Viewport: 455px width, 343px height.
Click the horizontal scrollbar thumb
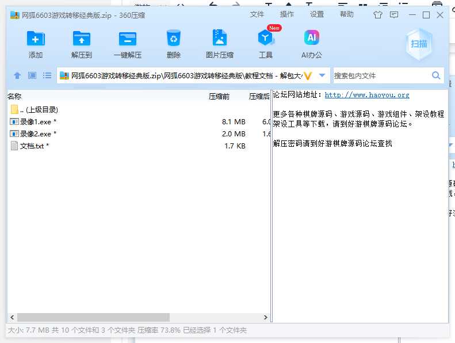pos(93,317)
